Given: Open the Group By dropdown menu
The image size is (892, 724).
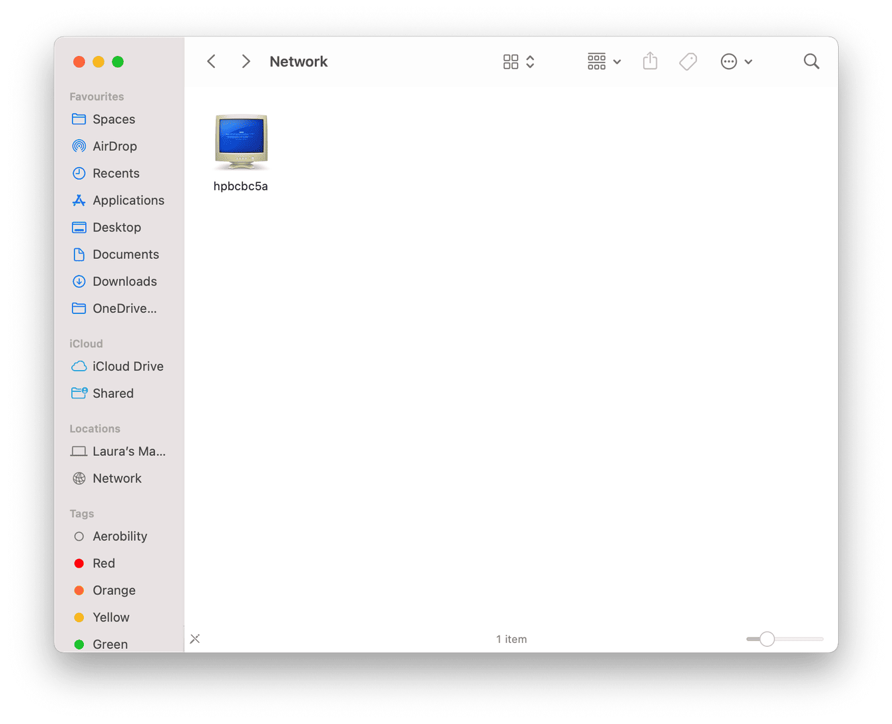Looking at the screenshot, I should pos(604,62).
